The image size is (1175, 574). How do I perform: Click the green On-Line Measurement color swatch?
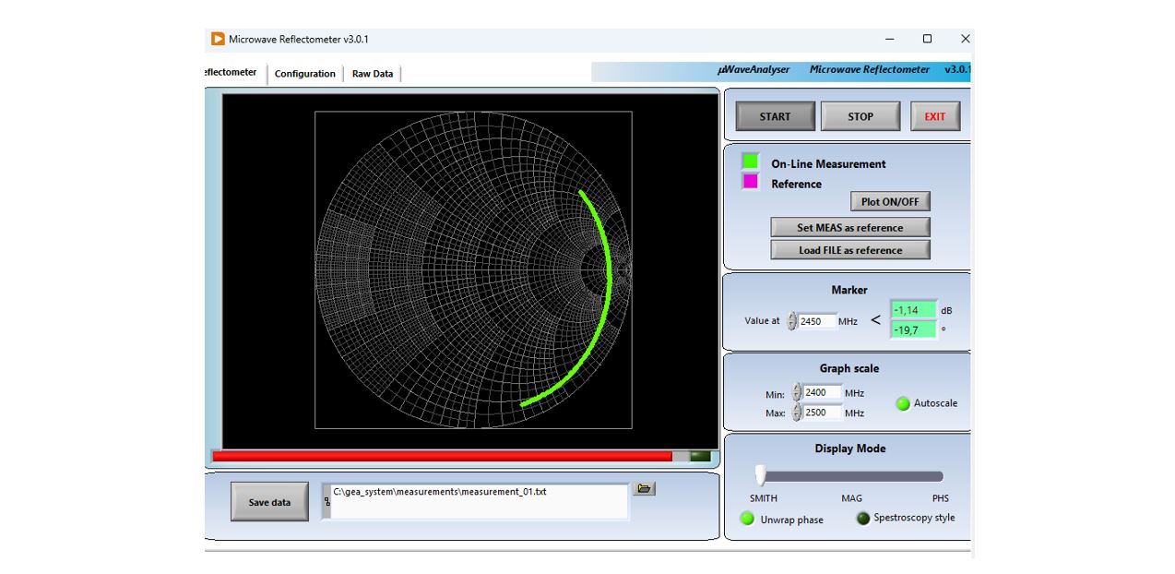[x=750, y=161]
